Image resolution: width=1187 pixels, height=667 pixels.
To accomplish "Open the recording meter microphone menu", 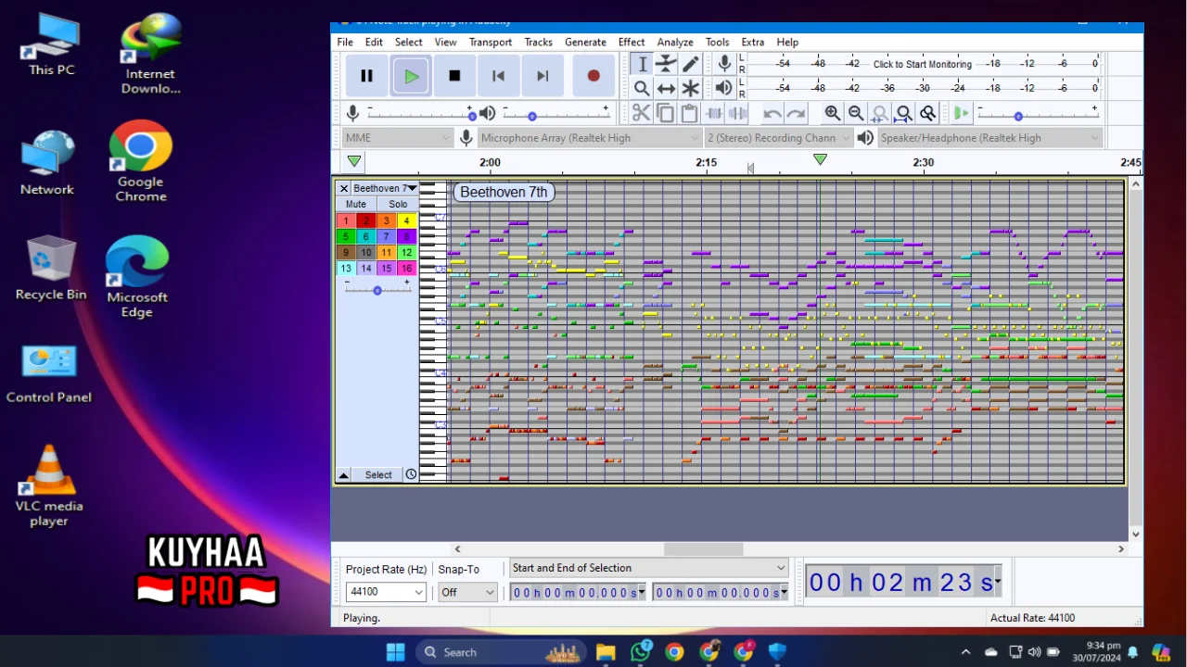I will tap(724, 64).
